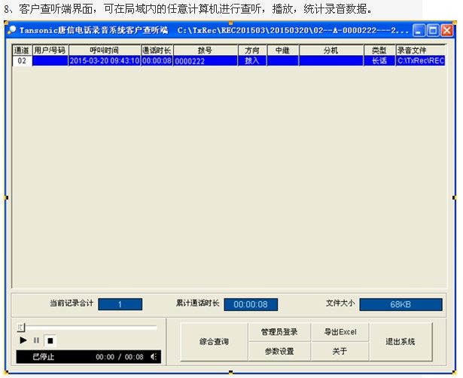Viewport: 463px width, 378px height.
Task: Start playback with the play button
Action: coord(23,340)
